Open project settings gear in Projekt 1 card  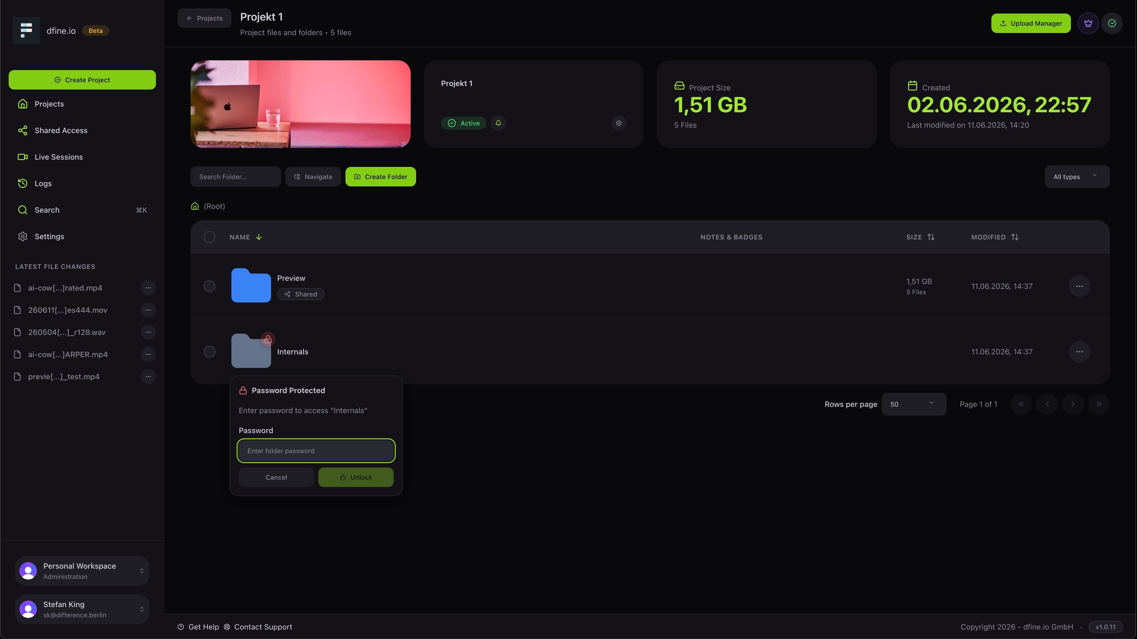tap(618, 123)
